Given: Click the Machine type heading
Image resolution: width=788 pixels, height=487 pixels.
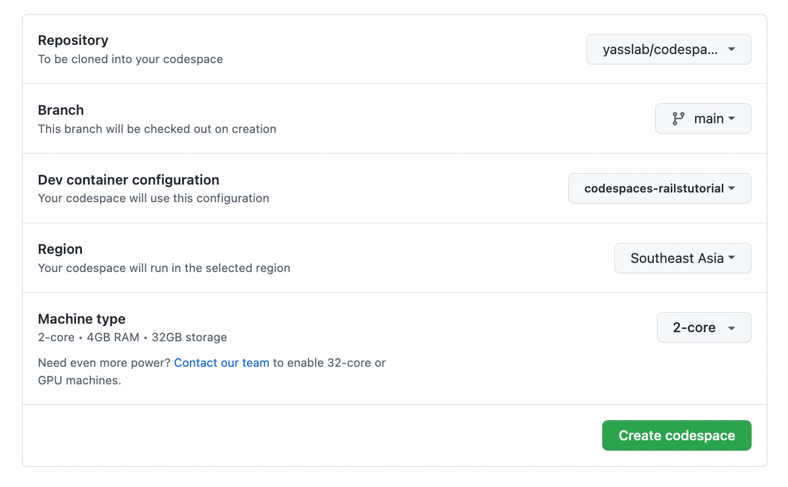Looking at the screenshot, I should pyautogui.click(x=81, y=319).
